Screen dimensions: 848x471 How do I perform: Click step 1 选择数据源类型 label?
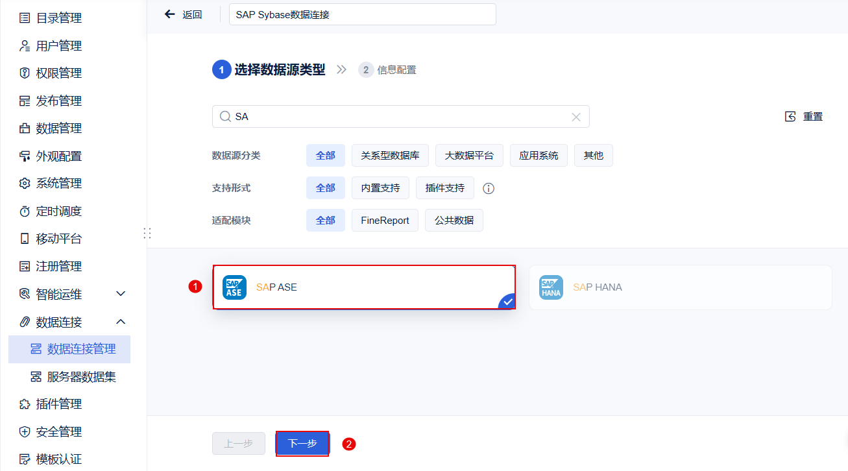point(280,70)
